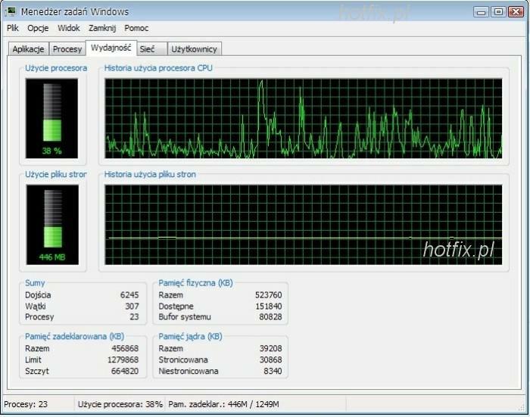
Task: Open the Opcje menu
Action: (x=38, y=28)
